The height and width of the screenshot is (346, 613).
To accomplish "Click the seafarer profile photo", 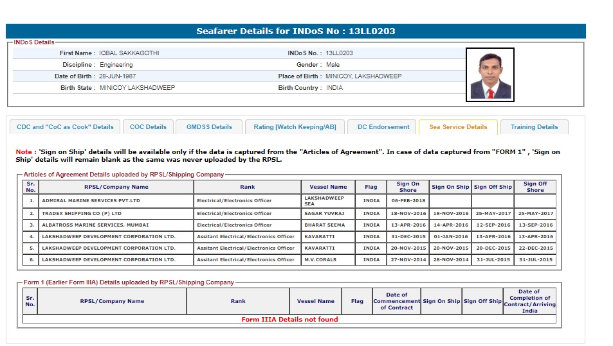I will point(490,74).
